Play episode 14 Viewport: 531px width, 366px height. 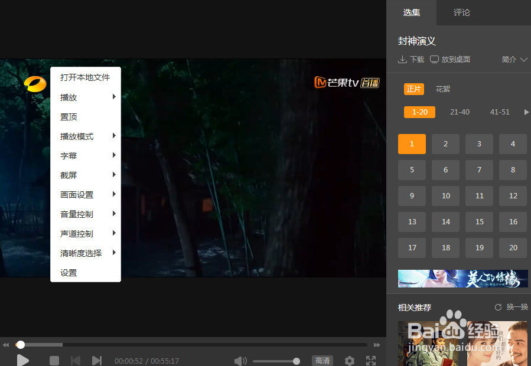[x=446, y=222]
